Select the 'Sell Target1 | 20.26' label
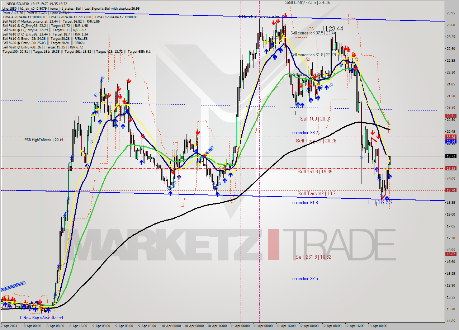The width and height of the screenshot is (459, 330). pyautogui.click(x=316, y=141)
